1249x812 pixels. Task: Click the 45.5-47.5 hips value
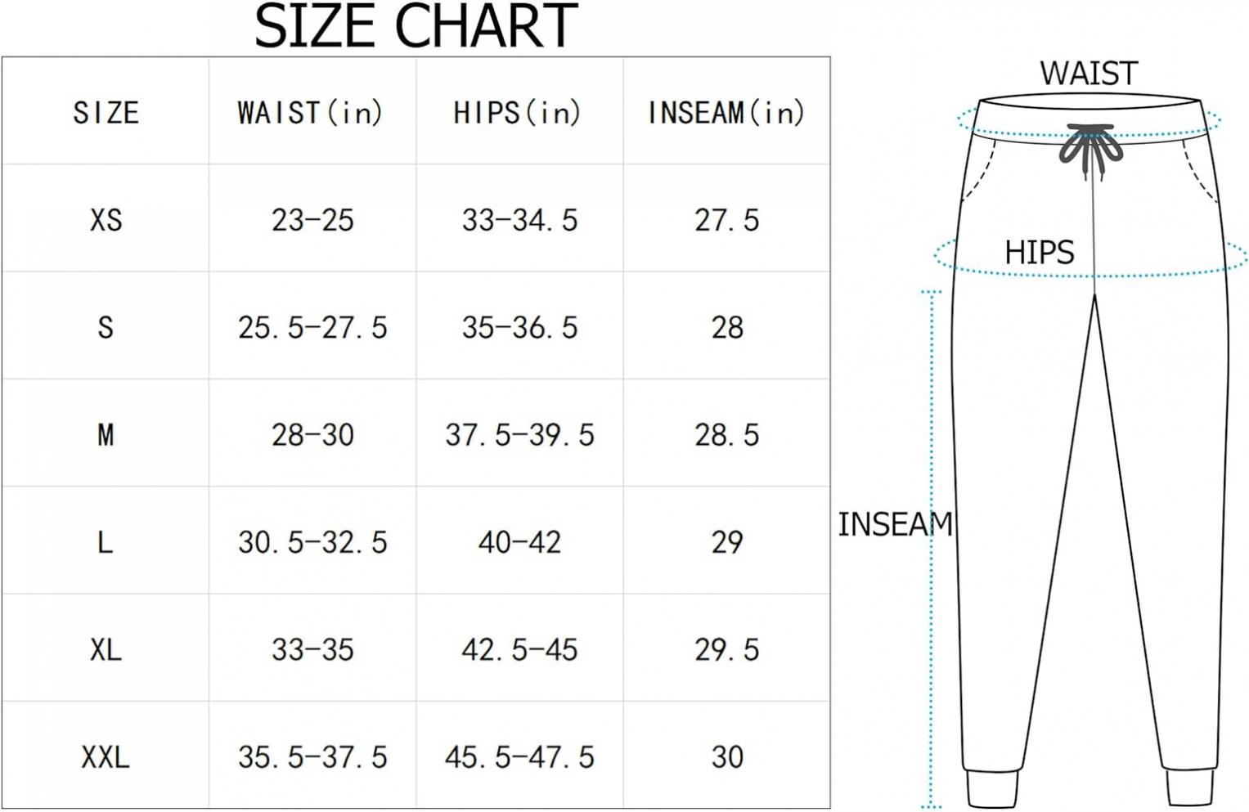519,757
